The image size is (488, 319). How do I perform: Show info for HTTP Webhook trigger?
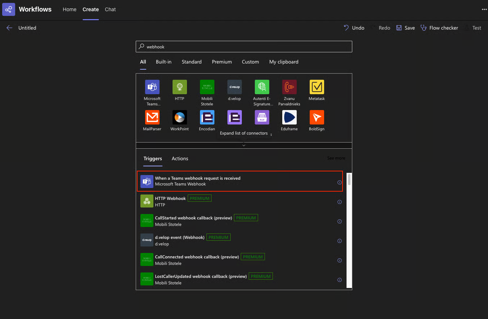pyautogui.click(x=339, y=202)
